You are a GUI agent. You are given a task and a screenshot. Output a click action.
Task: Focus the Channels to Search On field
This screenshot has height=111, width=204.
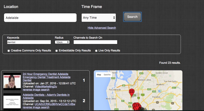click(95, 42)
